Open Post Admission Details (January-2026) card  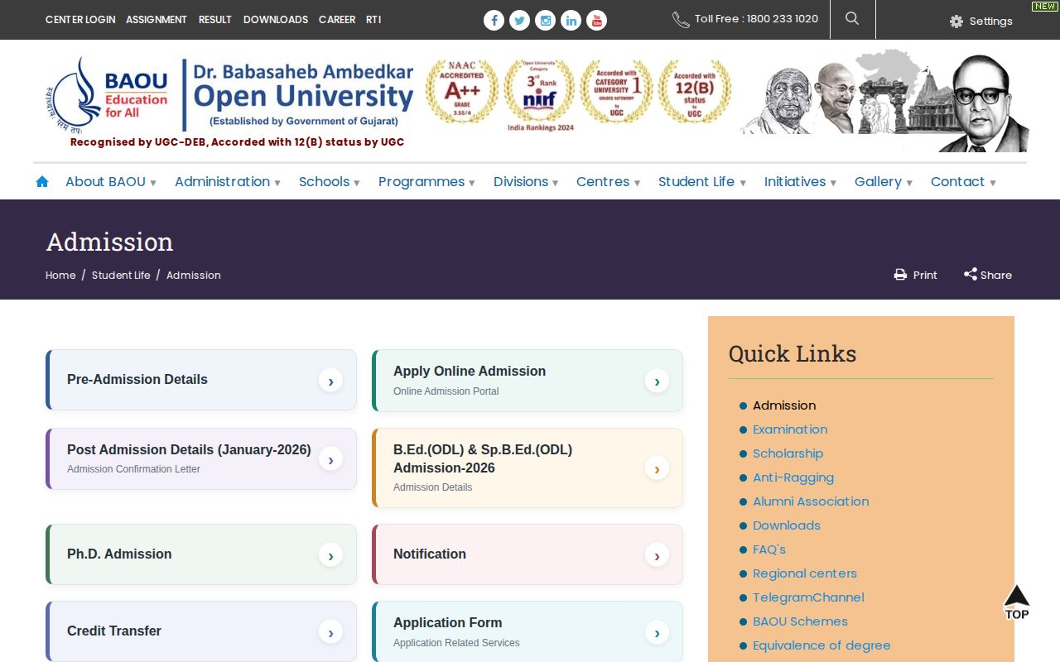tap(201, 458)
